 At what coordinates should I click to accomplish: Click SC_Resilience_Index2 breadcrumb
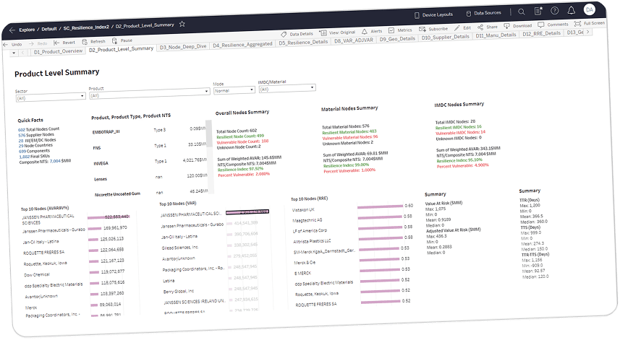(86, 27)
